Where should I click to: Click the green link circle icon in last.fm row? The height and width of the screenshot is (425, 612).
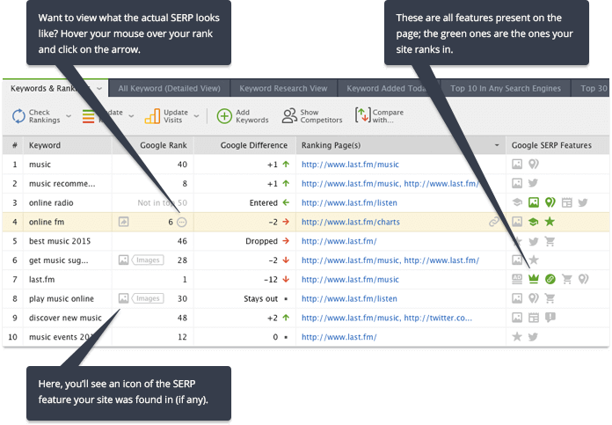(550, 279)
